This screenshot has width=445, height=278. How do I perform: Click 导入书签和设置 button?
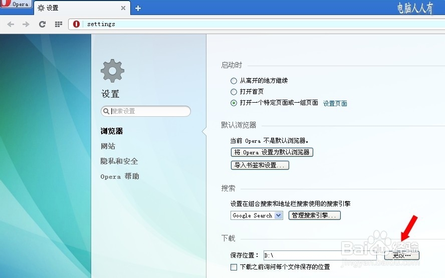tap(260, 165)
